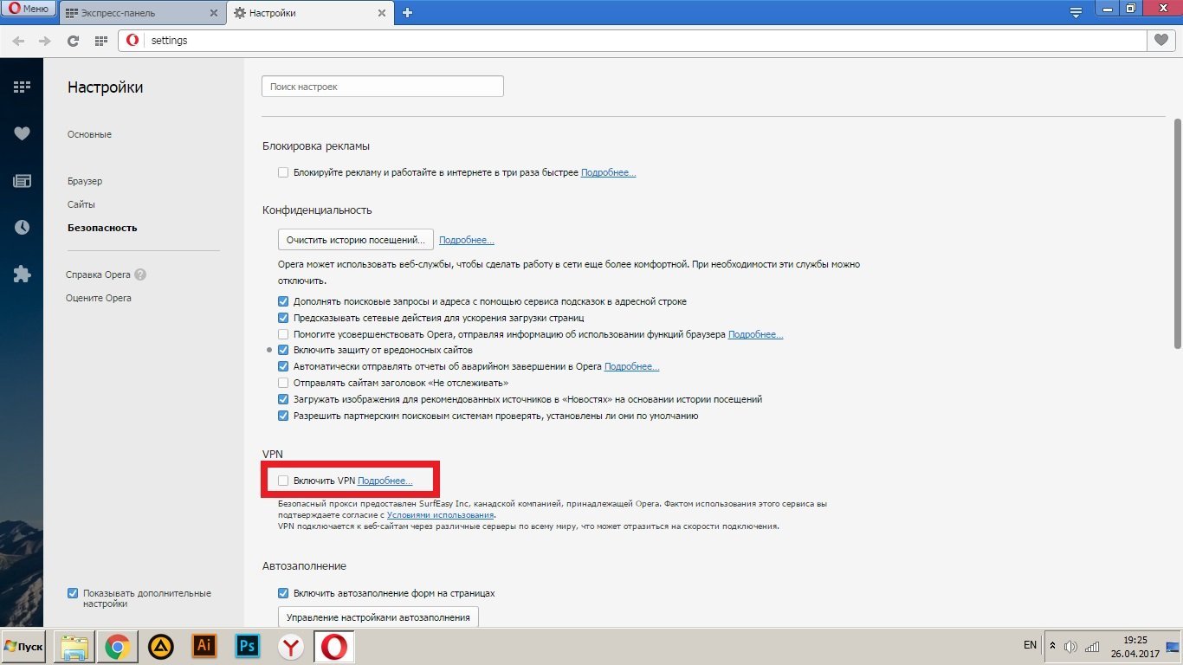Open the Пуск start button

pos(24,647)
